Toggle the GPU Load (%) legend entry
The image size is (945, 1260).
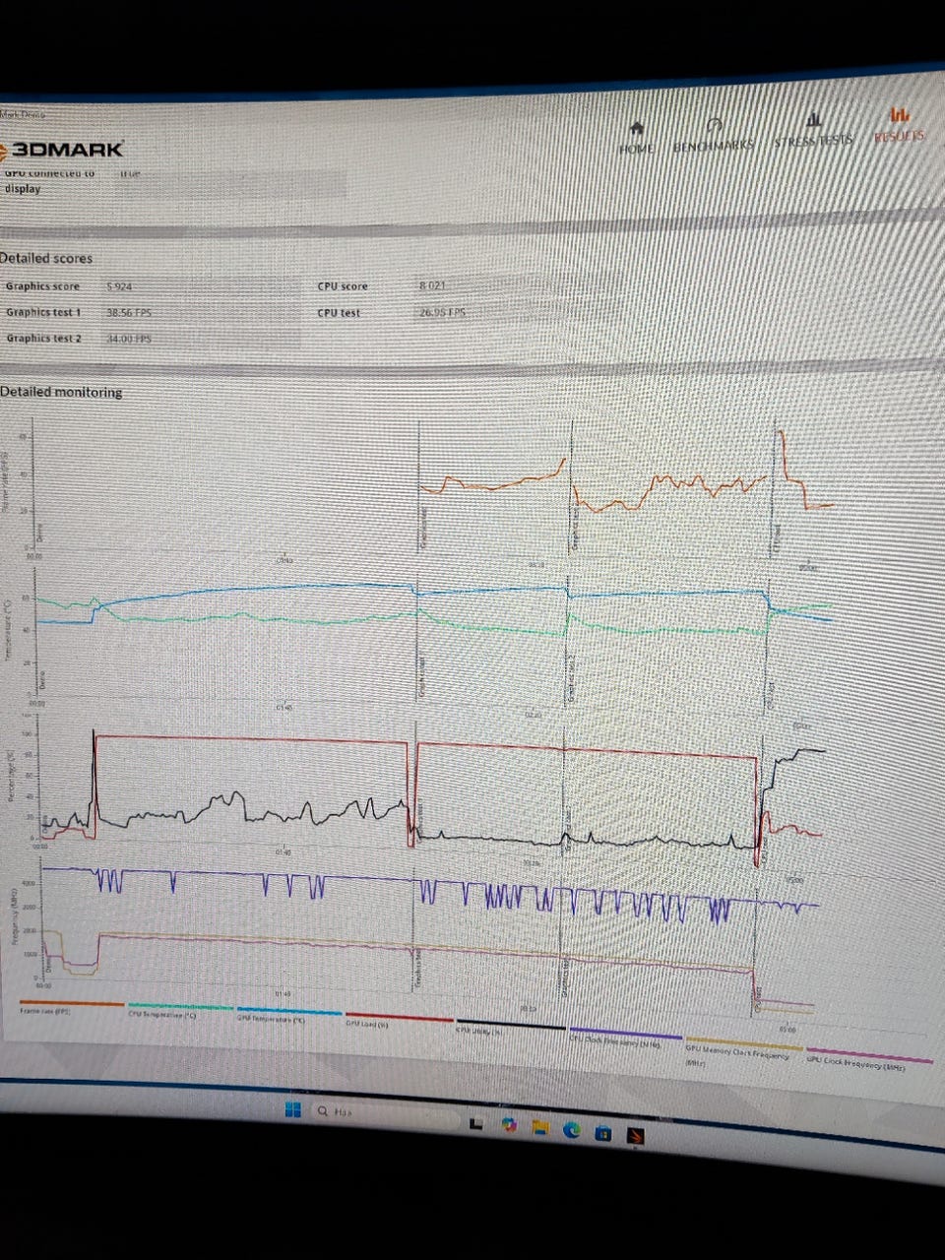coord(399,1020)
